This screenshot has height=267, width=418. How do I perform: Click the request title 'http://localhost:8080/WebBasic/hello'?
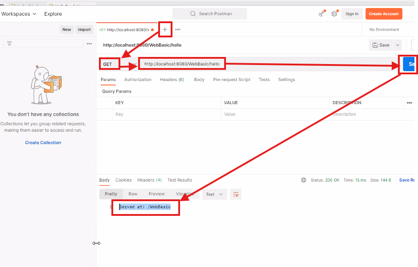[142, 45]
